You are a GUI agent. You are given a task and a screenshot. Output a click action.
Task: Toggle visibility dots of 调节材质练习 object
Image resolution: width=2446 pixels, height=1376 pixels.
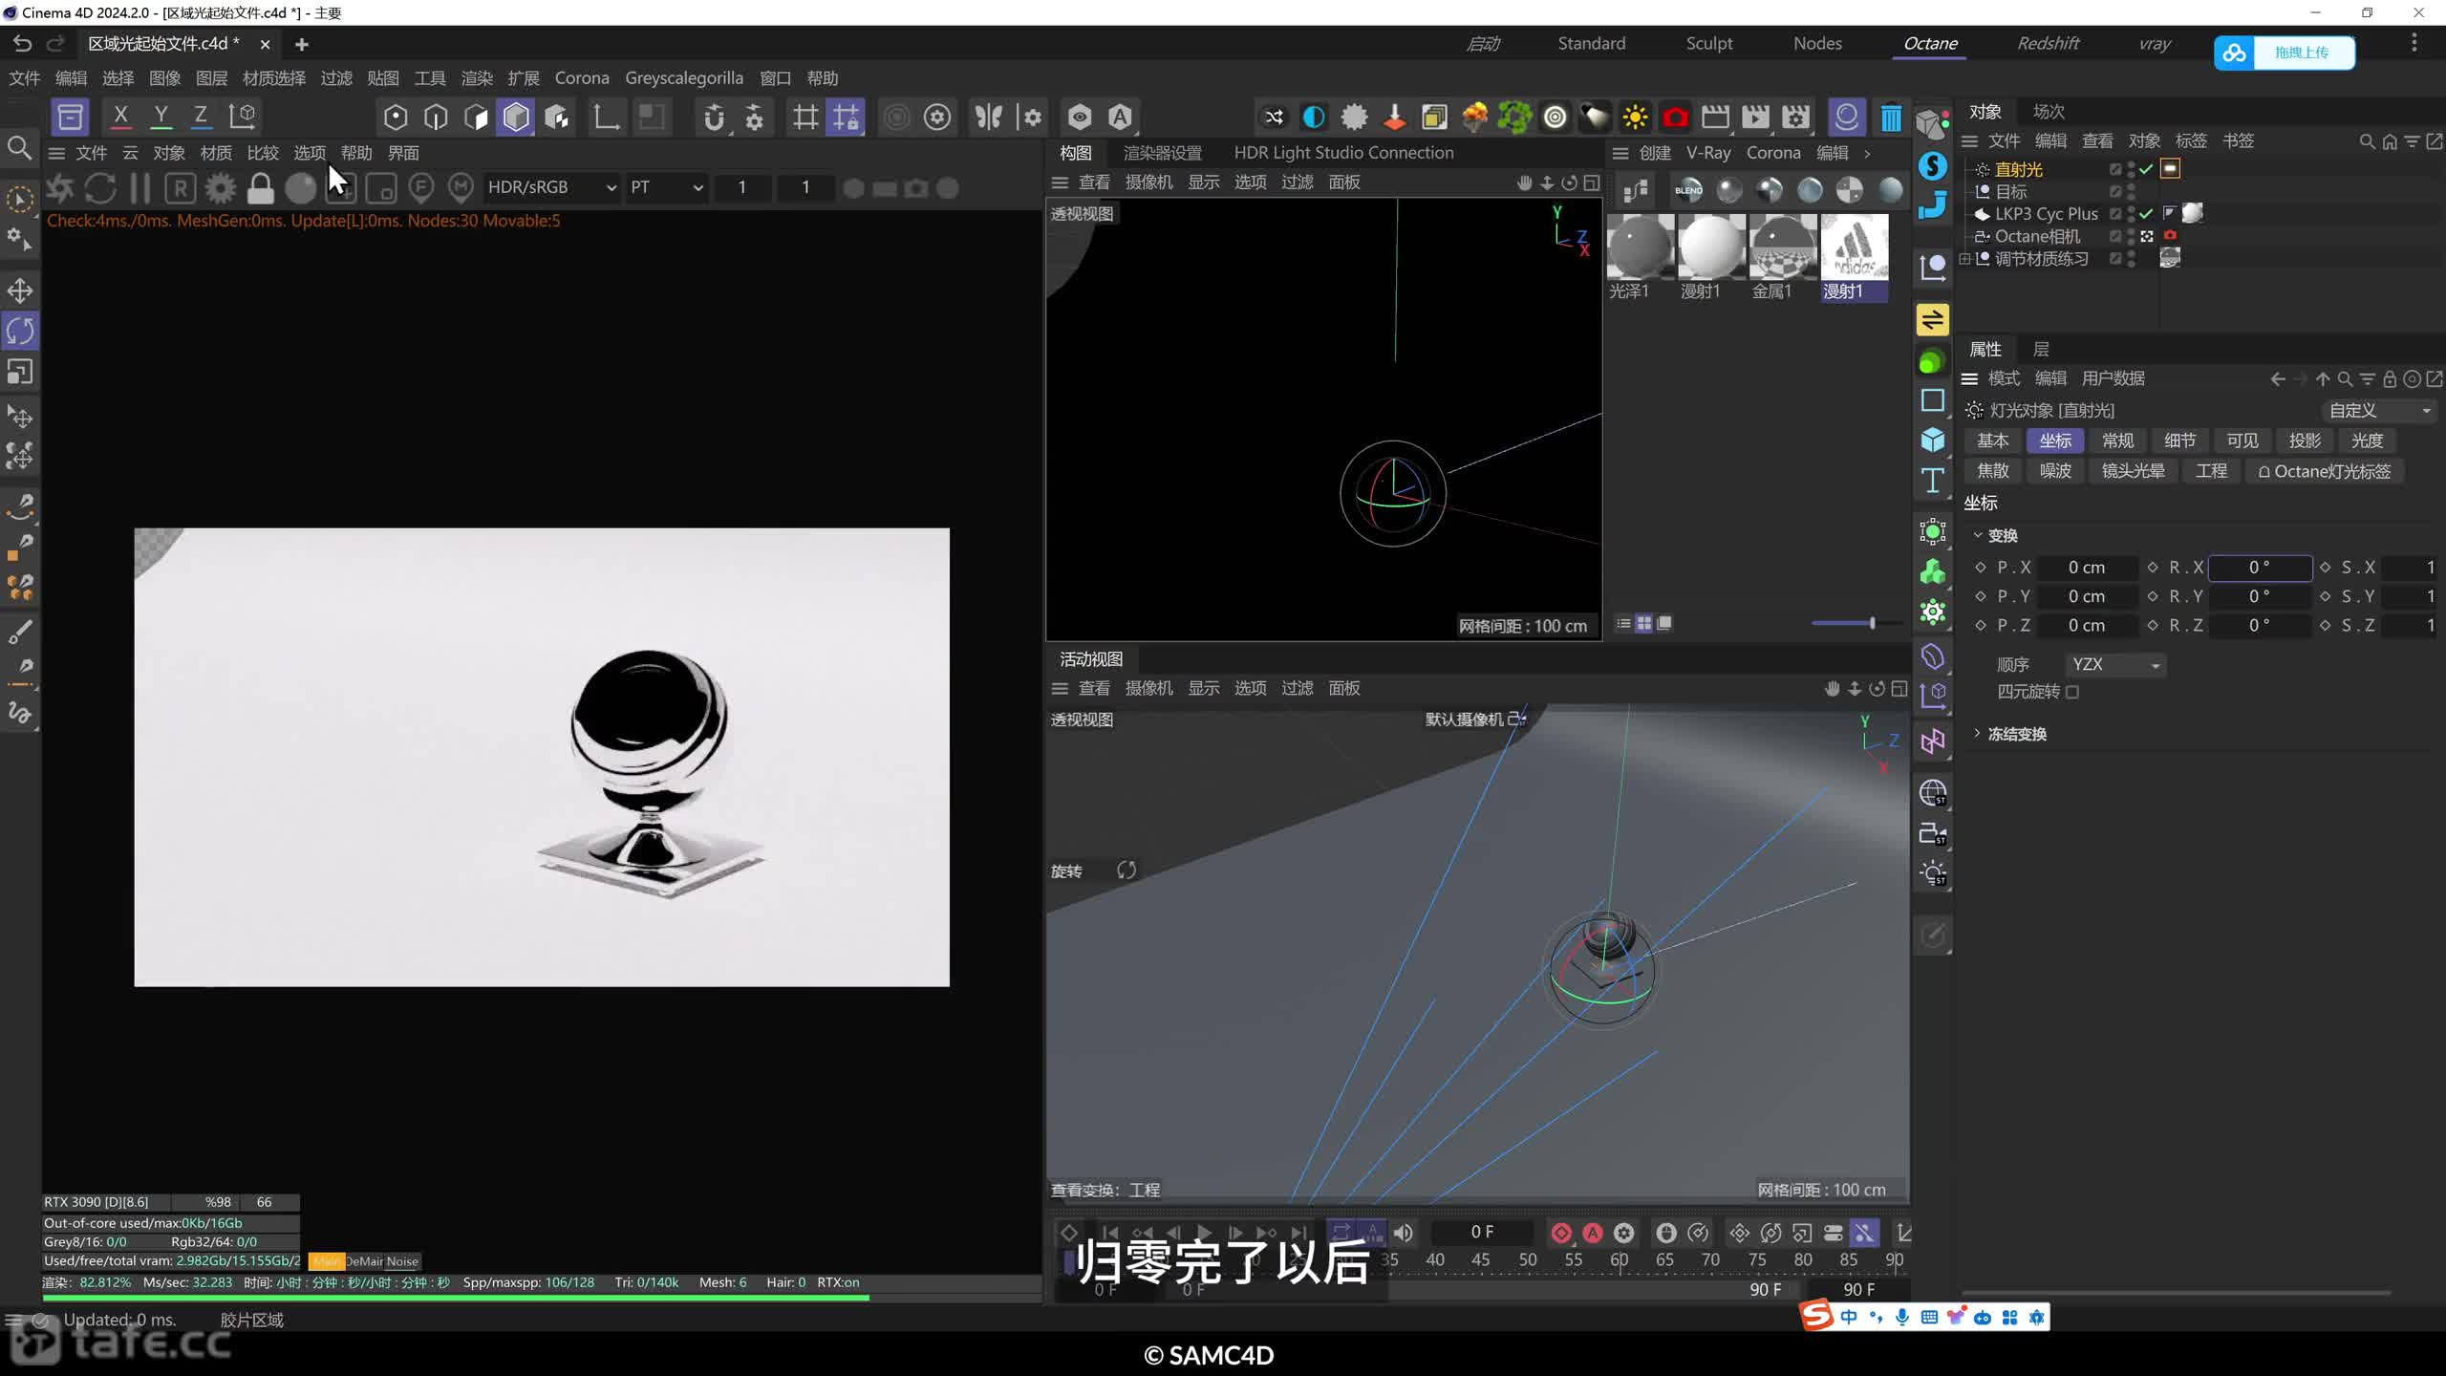coord(2132,259)
